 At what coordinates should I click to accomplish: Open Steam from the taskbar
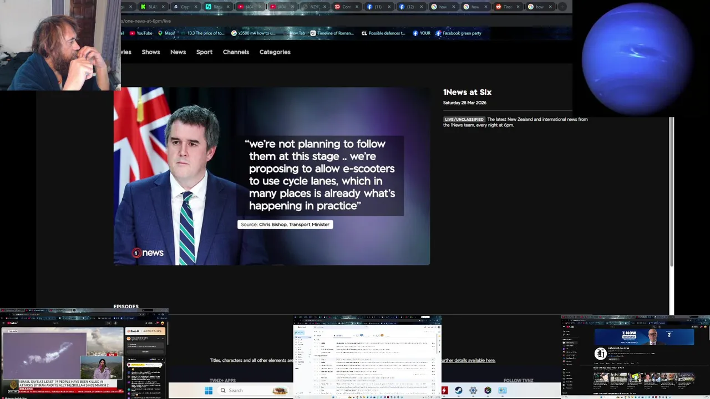(x=459, y=390)
